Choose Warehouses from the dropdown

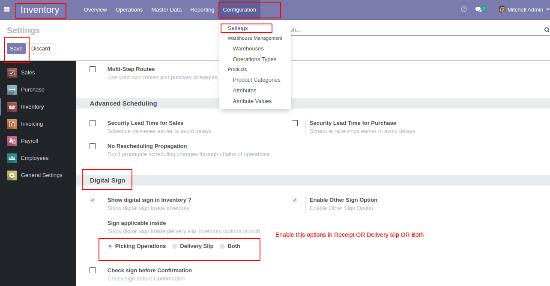point(248,49)
